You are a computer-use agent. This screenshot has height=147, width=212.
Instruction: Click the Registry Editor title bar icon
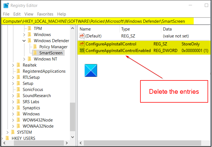(6, 6)
